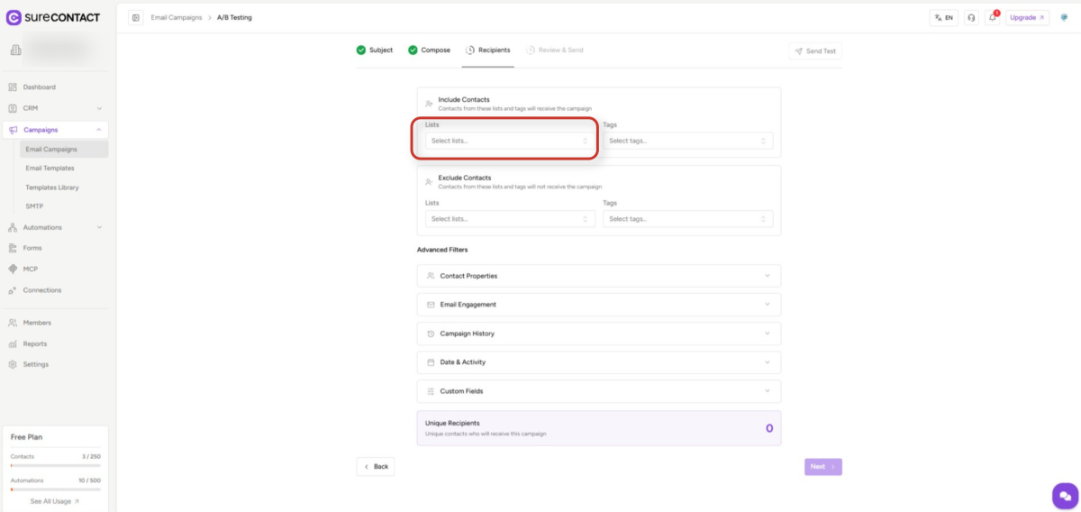Click the Upgrade button

point(1027,17)
